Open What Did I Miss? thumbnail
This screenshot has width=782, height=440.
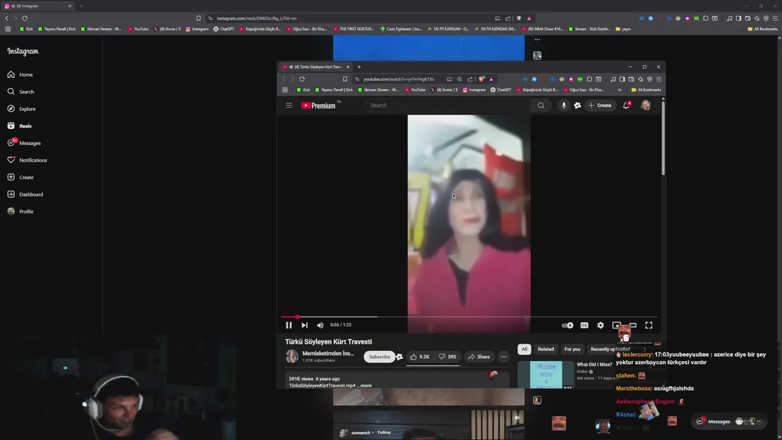coord(546,375)
